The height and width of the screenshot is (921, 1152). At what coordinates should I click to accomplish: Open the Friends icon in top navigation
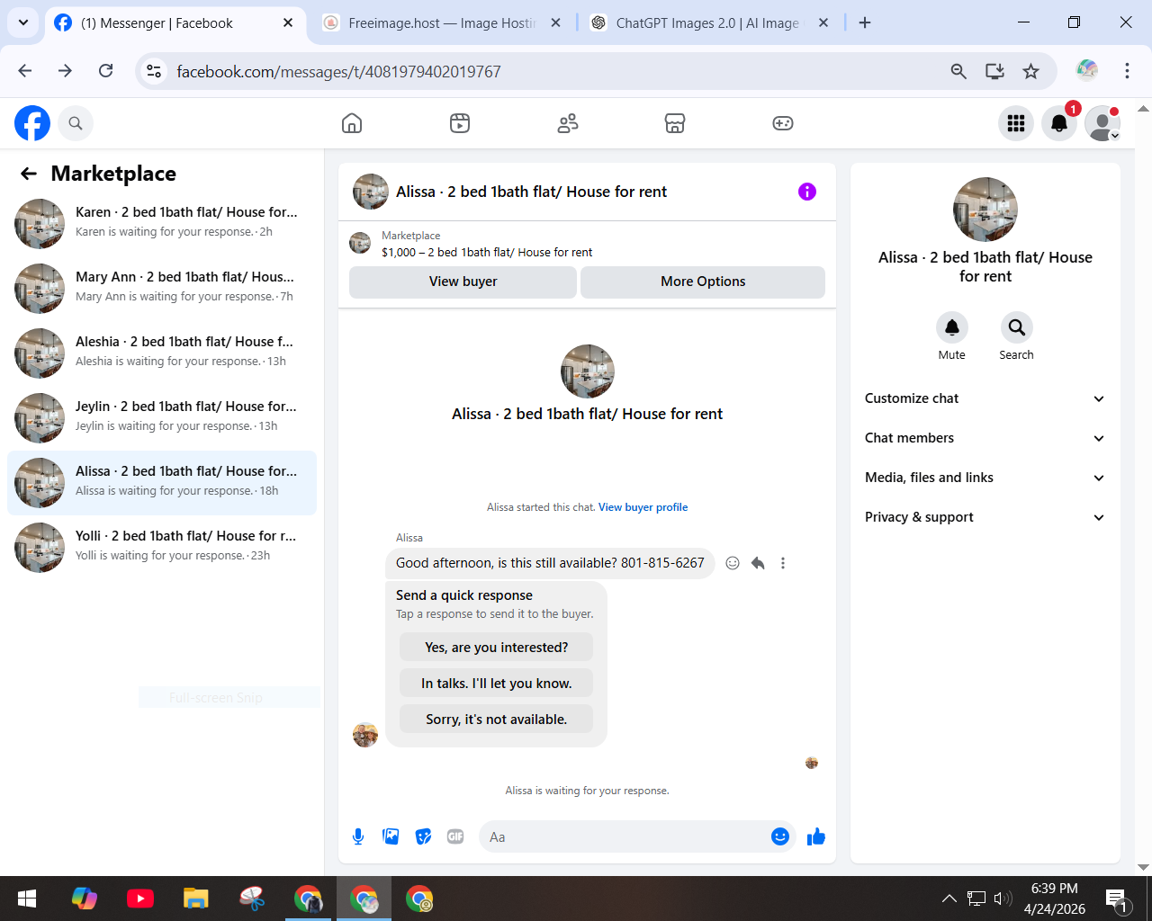[x=568, y=123]
